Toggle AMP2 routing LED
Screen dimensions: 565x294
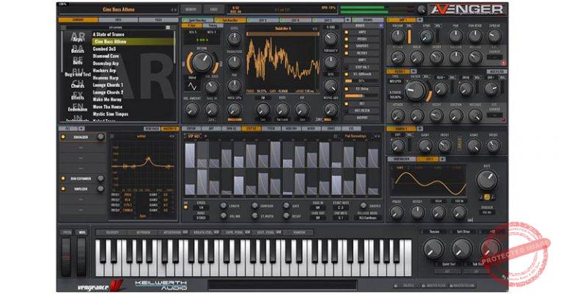[347, 32]
